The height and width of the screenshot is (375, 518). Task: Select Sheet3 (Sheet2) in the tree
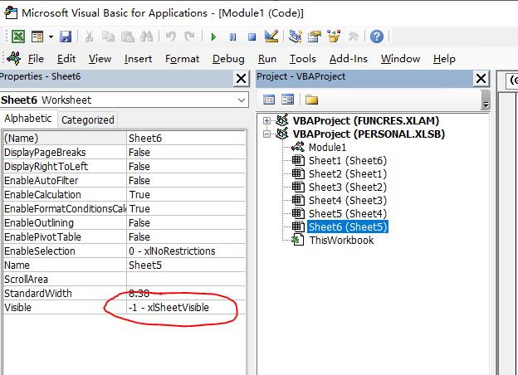[x=347, y=187]
